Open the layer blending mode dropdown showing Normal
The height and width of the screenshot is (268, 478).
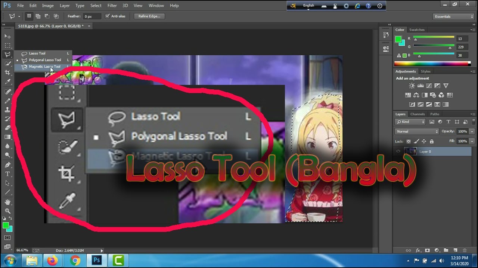tap(416, 131)
